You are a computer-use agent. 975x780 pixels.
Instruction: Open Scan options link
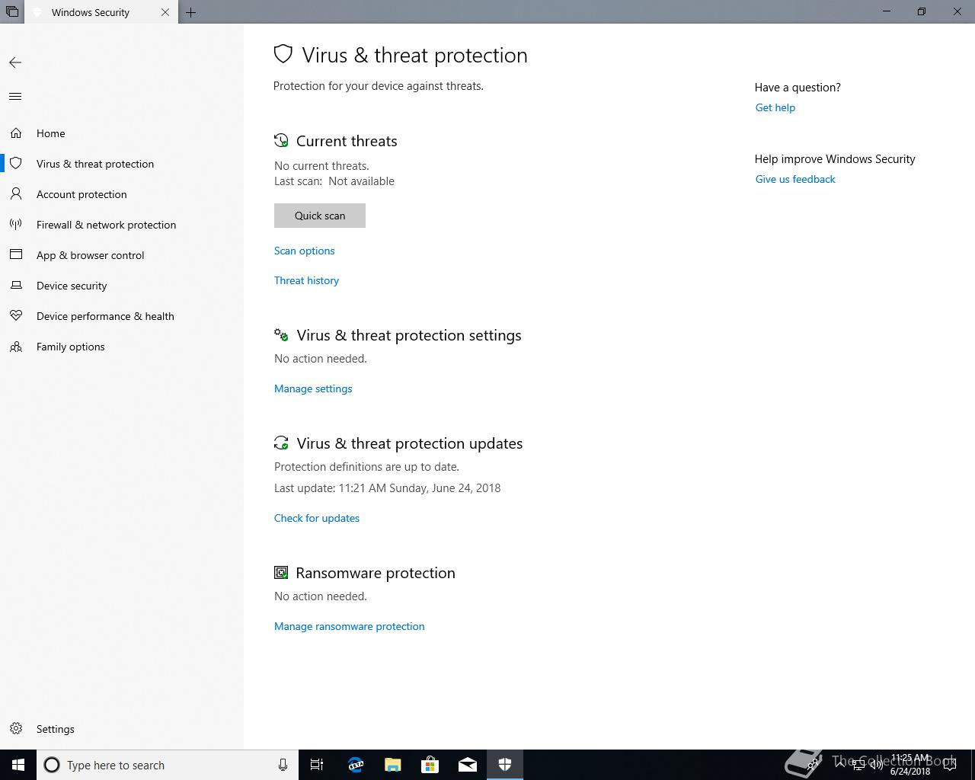pyautogui.click(x=305, y=251)
